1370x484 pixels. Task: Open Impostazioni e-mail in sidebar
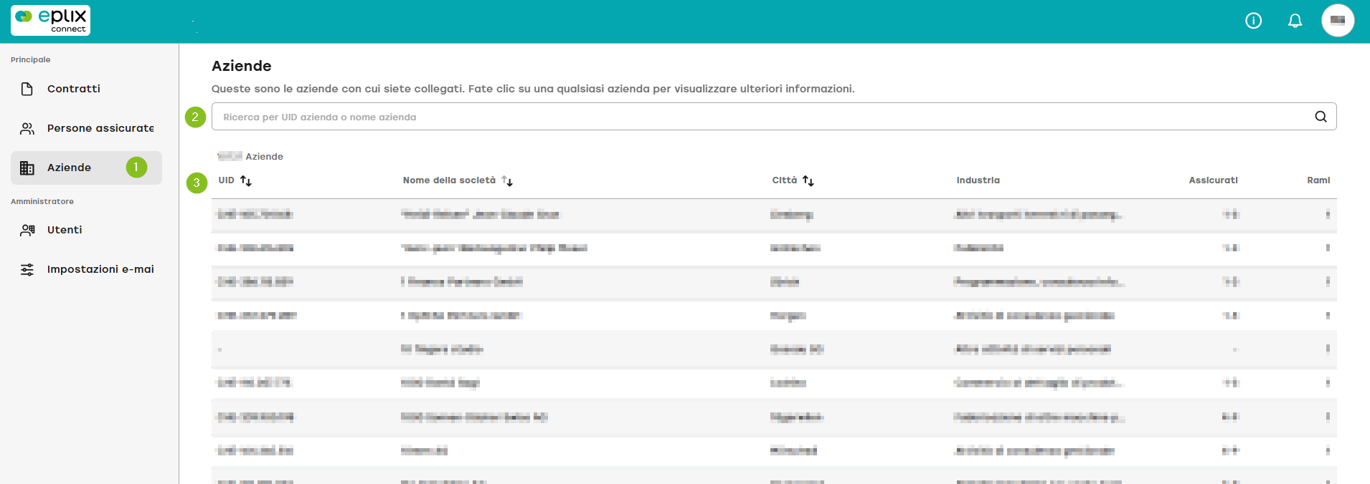(x=86, y=269)
